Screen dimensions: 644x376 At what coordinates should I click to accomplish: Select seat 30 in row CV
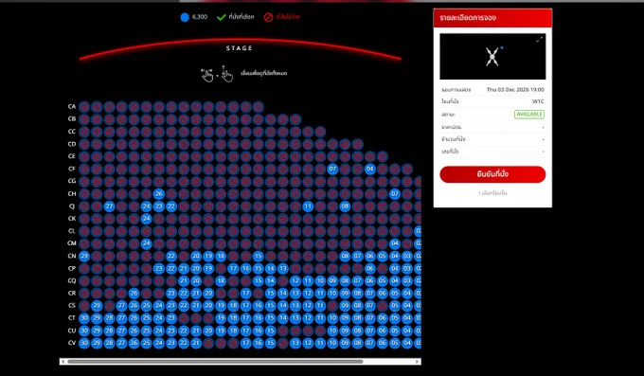[84, 343]
